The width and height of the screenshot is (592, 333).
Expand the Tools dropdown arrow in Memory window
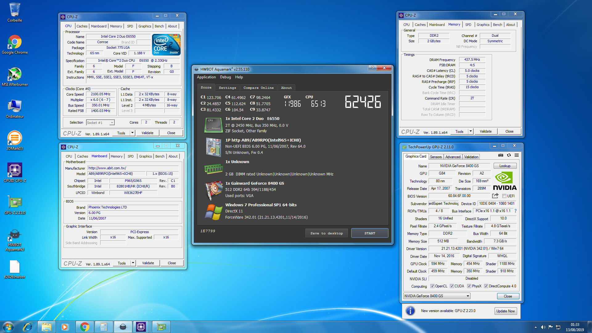(471, 131)
